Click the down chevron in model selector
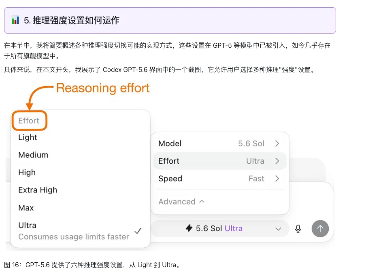Screen dimensions: 366x272 (278, 229)
